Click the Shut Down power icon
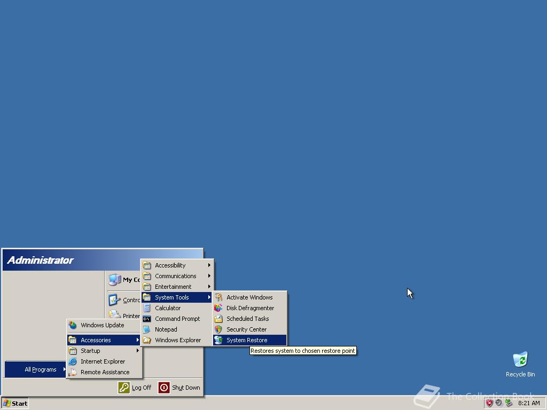This screenshot has width=547, height=410. (164, 388)
